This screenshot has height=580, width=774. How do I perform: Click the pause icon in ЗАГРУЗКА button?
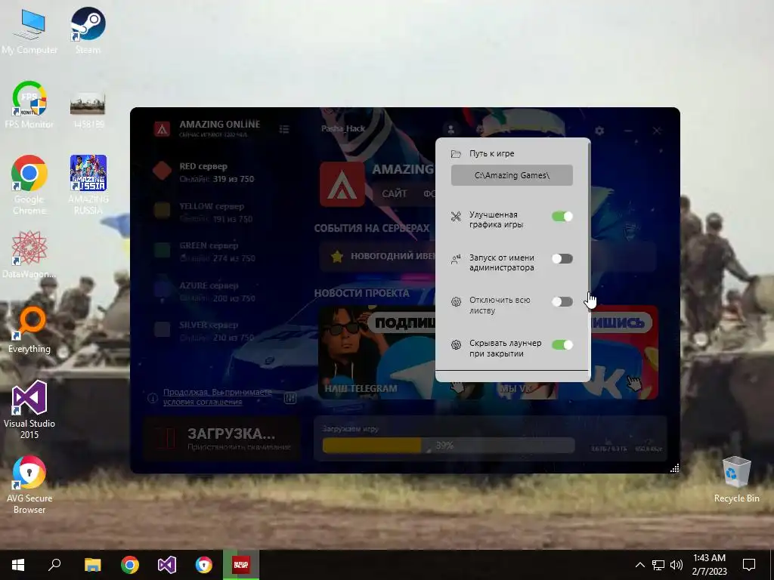point(166,438)
